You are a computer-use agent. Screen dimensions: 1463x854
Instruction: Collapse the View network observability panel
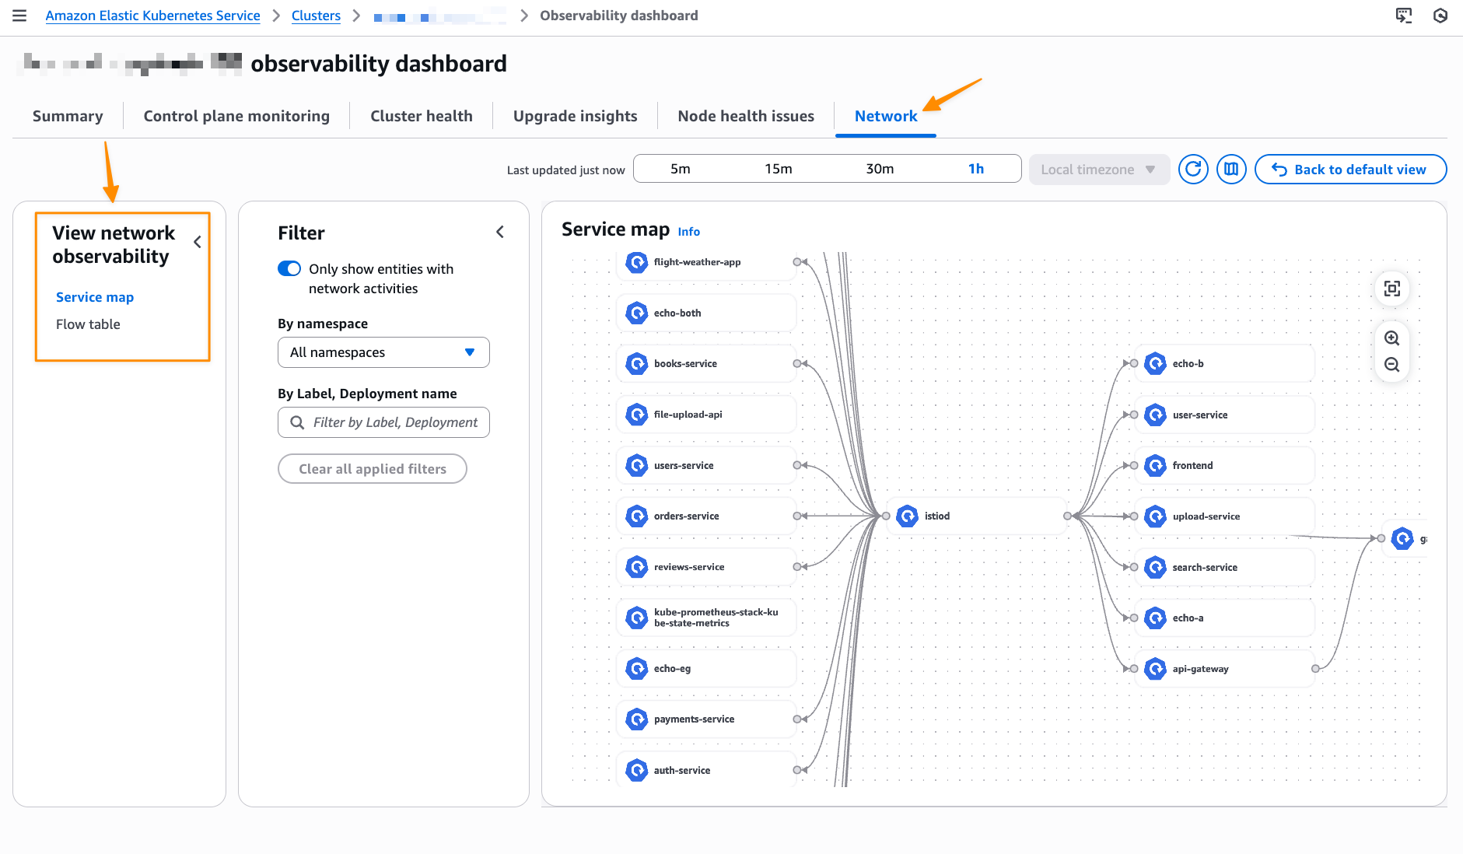[197, 241]
